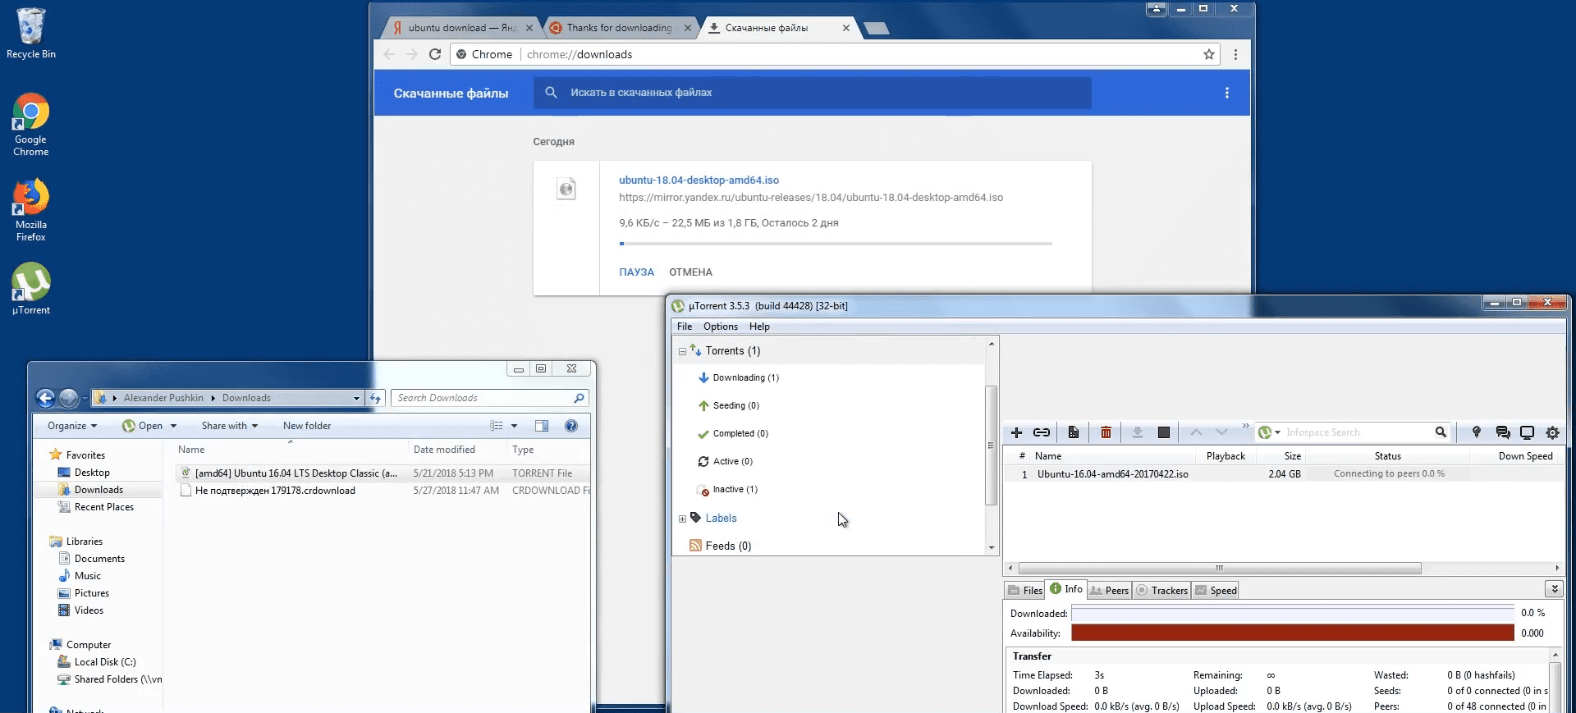
Task: Pause the download with ПАУЗА
Action: pyautogui.click(x=636, y=272)
